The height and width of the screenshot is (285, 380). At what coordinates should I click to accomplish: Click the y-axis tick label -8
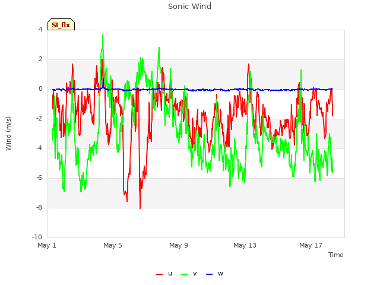click(x=40, y=207)
